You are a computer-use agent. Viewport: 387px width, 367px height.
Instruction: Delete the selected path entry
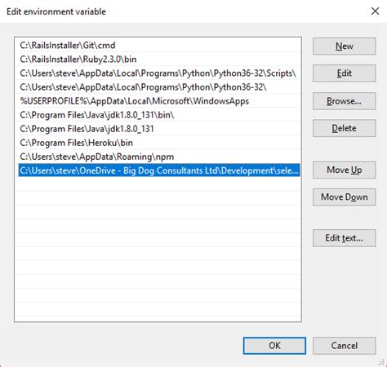(345, 128)
